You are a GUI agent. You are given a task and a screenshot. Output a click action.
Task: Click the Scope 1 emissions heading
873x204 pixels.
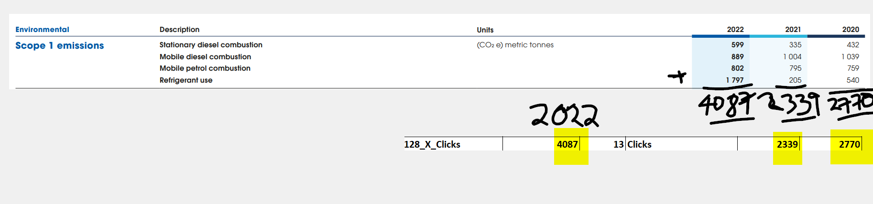click(x=59, y=46)
